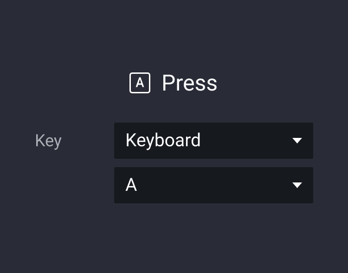Click the word Press in the header

pyautogui.click(x=189, y=83)
